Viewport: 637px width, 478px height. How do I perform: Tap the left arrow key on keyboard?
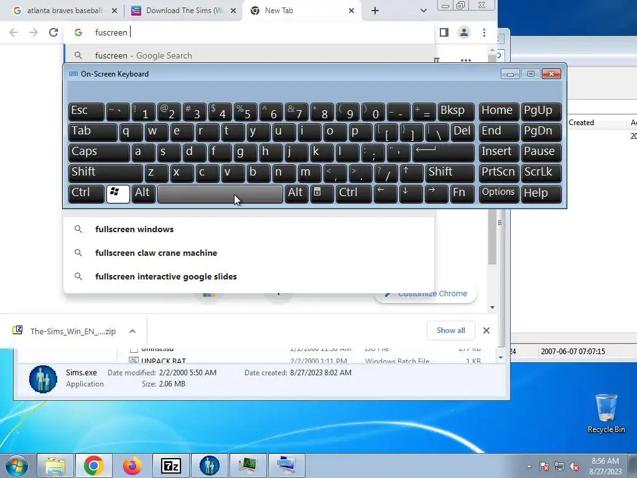point(385,194)
